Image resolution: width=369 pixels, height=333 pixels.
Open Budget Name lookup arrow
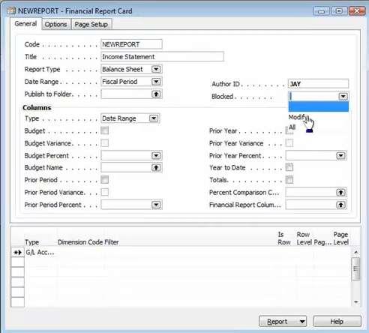coord(156,167)
